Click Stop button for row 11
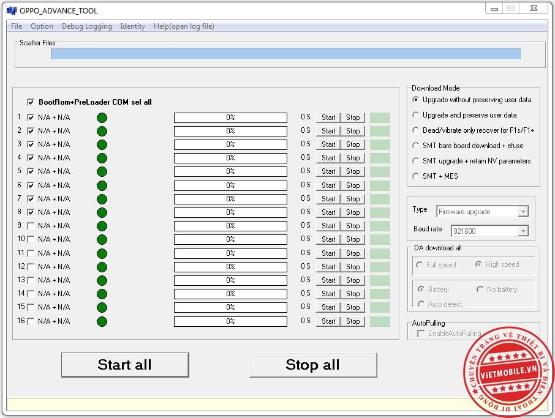Image resolution: width=555 pixels, height=418 pixels. 353,253
